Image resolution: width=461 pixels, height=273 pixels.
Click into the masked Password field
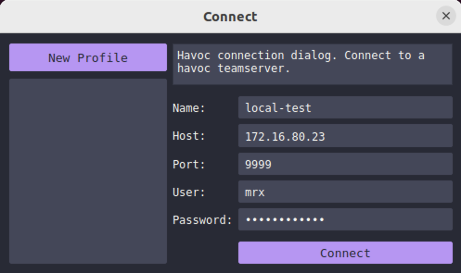[x=345, y=219]
